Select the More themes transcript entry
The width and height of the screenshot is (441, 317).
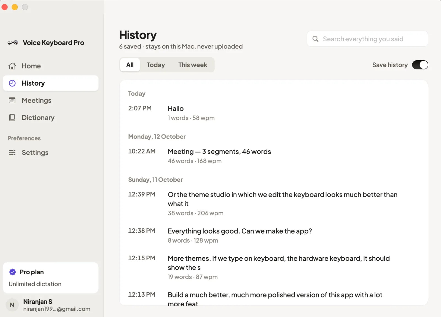click(x=273, y=267)
